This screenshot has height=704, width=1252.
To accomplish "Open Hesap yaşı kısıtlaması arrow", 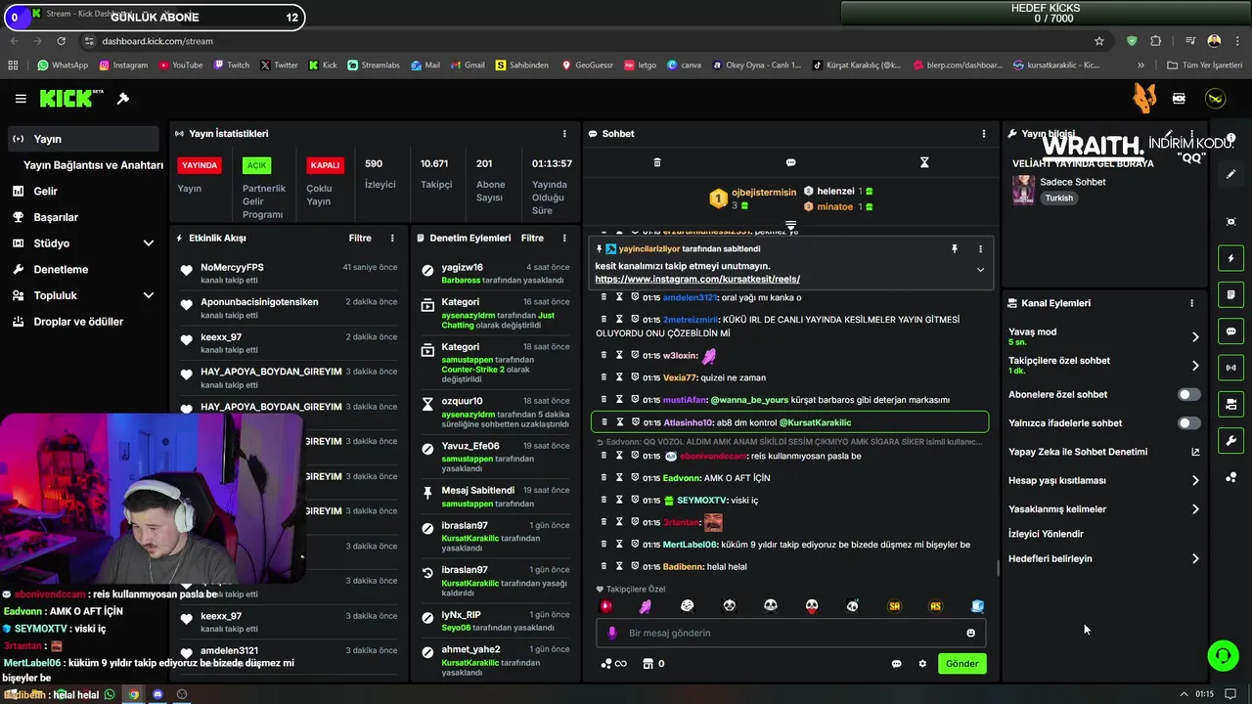I will (1195, 480).
